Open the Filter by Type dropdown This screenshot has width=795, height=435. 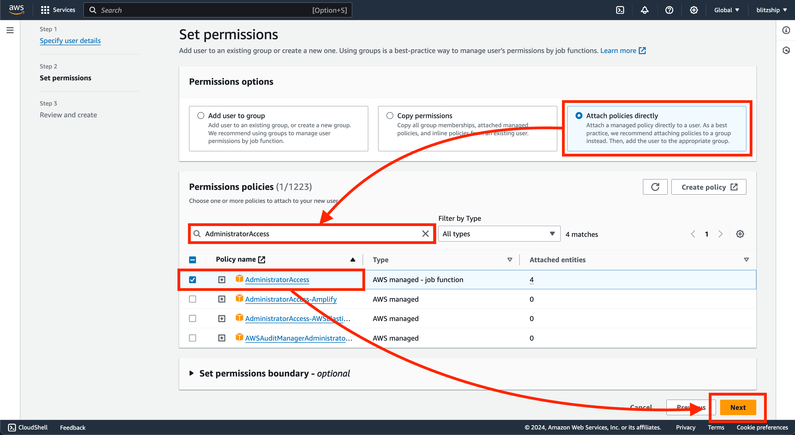(498, 234)
